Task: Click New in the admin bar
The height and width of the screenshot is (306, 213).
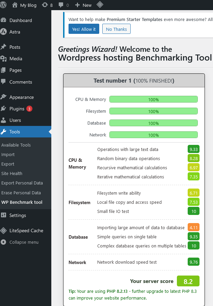Action: tap(87, 5)
